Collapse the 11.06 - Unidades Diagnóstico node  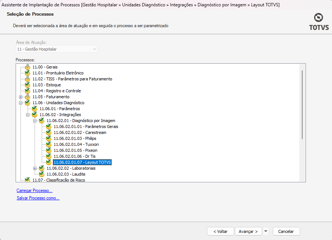click(20, 103)
